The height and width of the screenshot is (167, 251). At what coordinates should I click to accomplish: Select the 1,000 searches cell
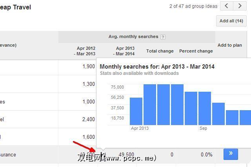(89, 102)
